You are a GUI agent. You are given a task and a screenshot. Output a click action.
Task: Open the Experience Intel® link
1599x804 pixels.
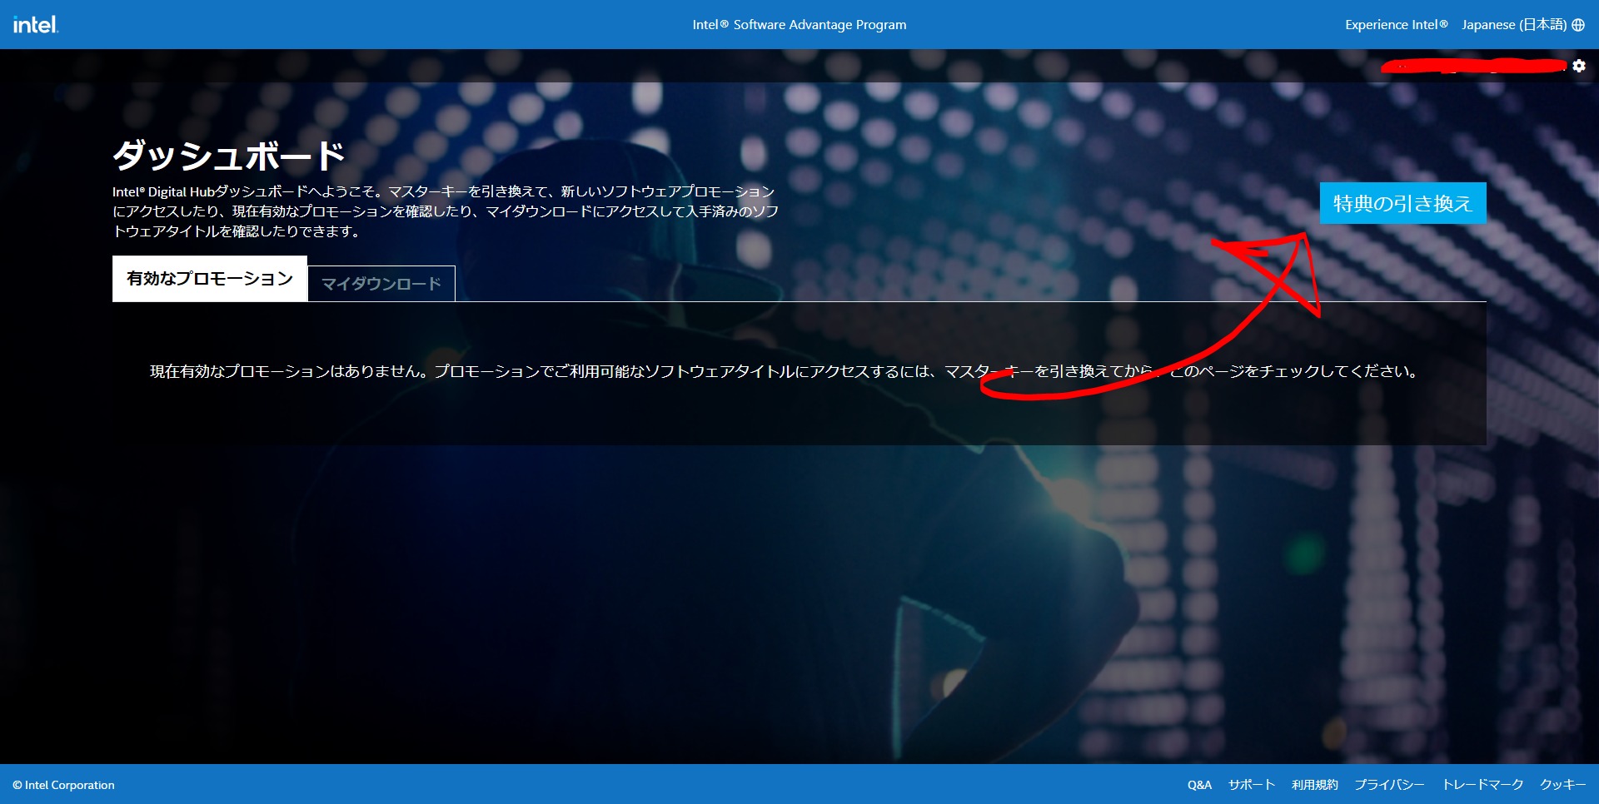(x=1397, y=25)
